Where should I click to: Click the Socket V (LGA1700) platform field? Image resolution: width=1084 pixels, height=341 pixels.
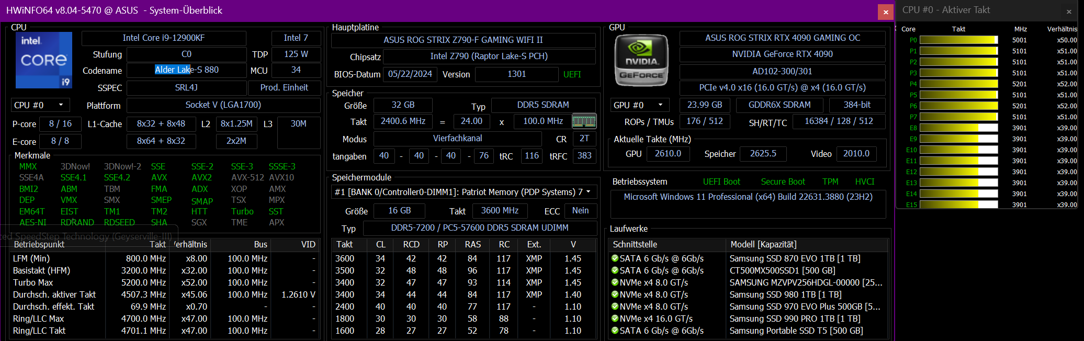point(223,105)
